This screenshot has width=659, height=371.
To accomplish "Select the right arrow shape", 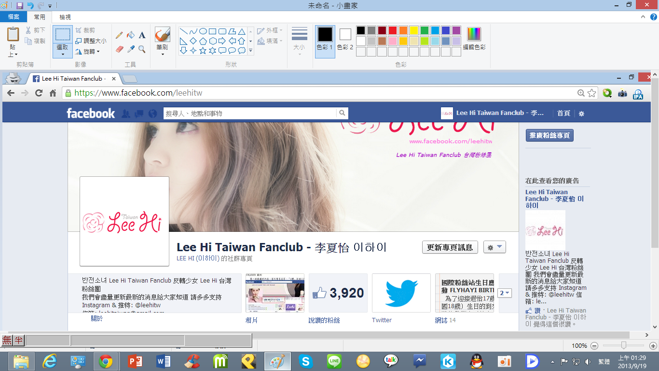I will [x=222, y=41].
